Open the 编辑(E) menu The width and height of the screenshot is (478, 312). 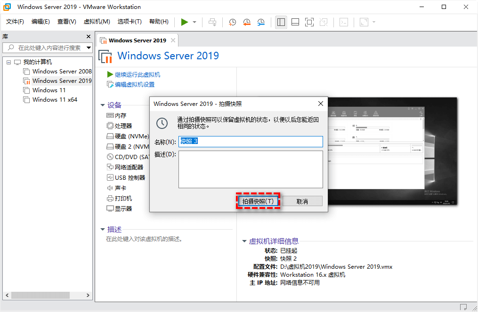pos(40,22)
